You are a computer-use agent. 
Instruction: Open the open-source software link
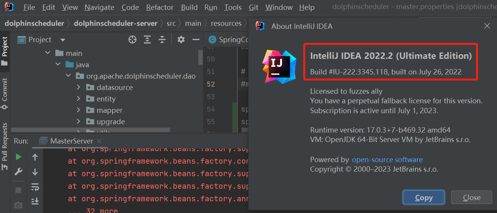(x=387, y=159)
